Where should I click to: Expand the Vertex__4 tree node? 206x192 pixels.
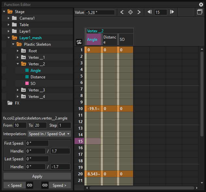[x=18, y=97]
